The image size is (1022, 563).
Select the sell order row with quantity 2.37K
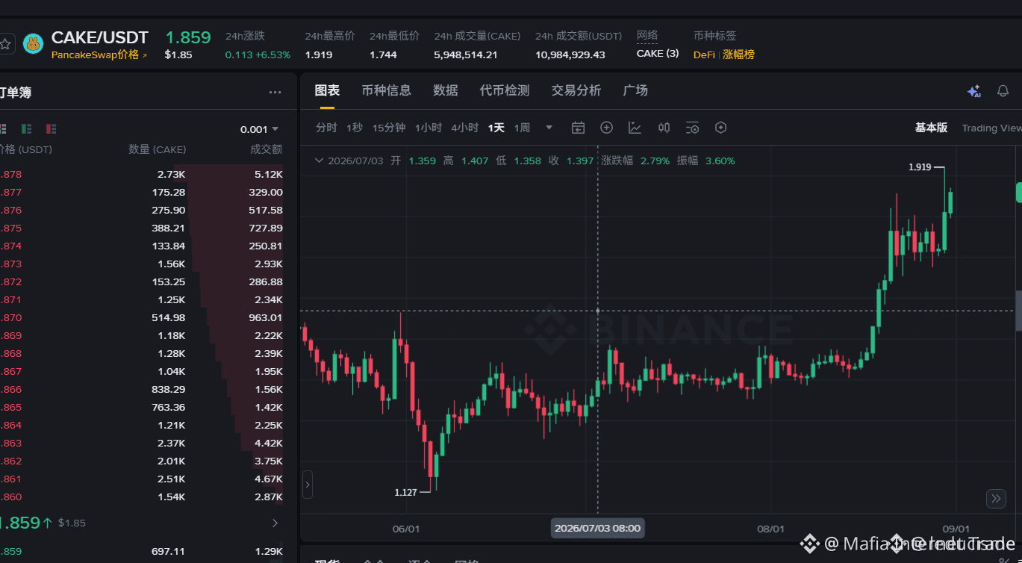(x=142, y=443)
